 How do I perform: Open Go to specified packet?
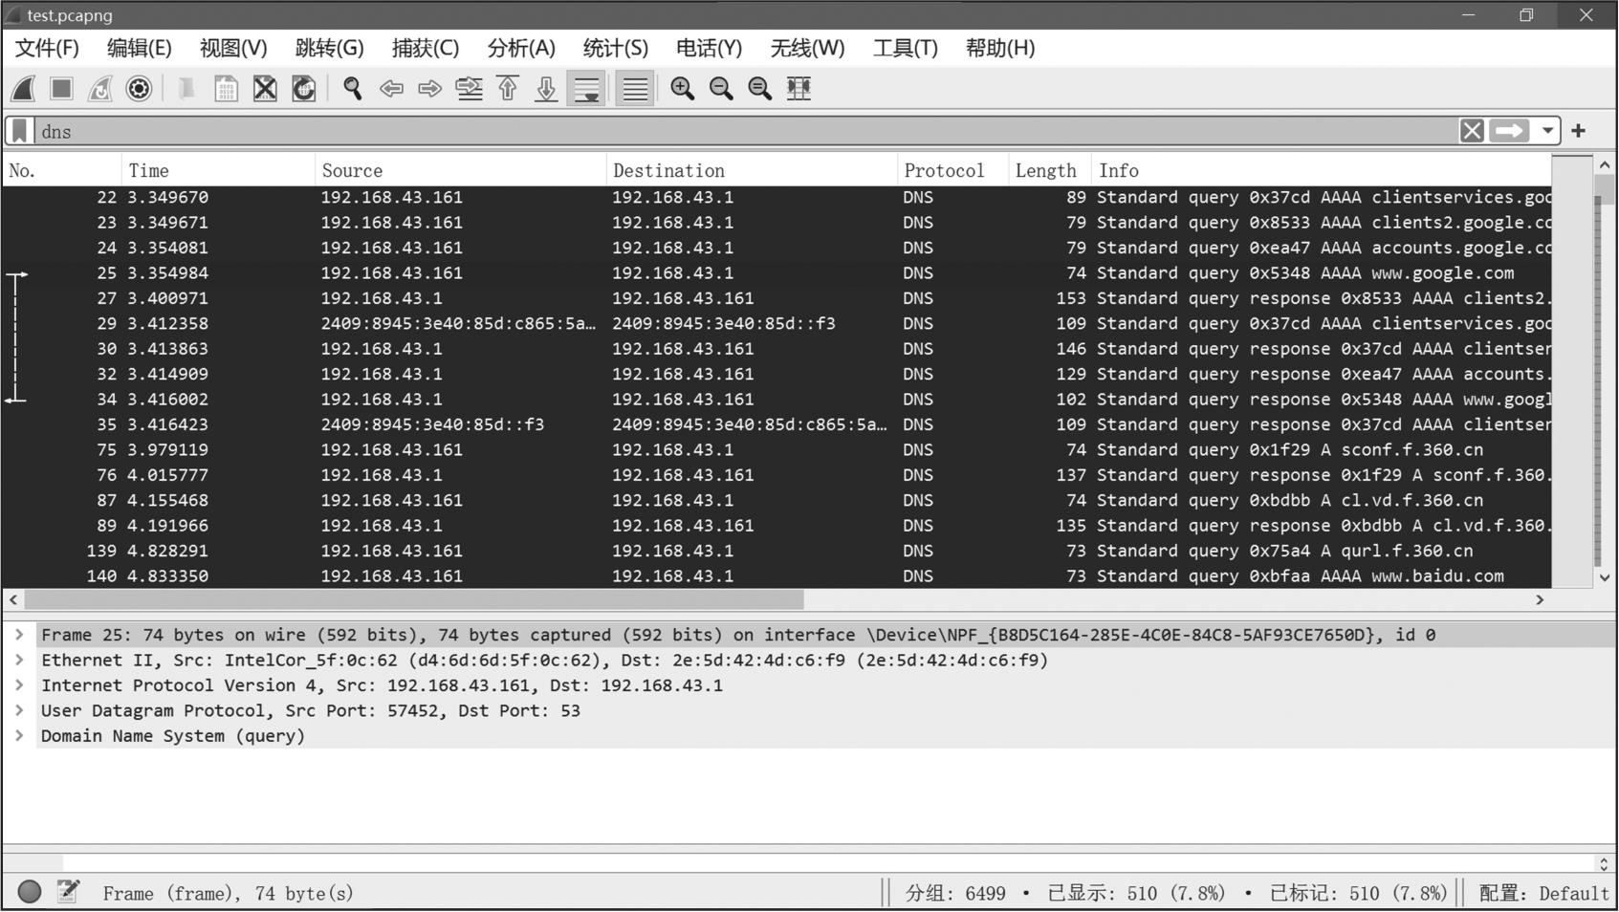point(470,89)
